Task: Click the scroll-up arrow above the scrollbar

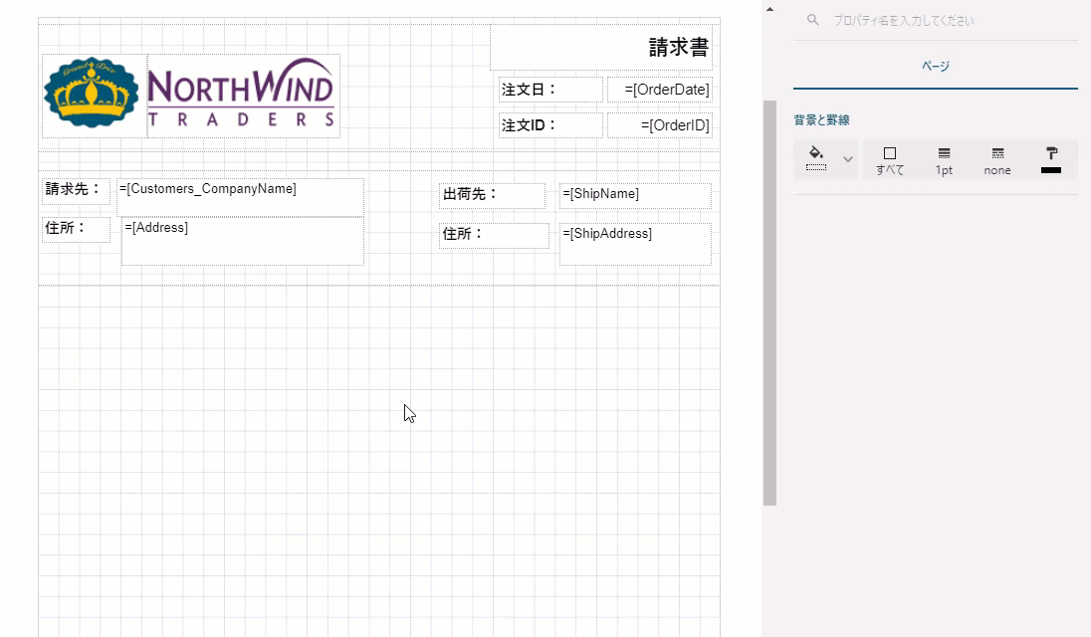Action: tap(769, 9)
